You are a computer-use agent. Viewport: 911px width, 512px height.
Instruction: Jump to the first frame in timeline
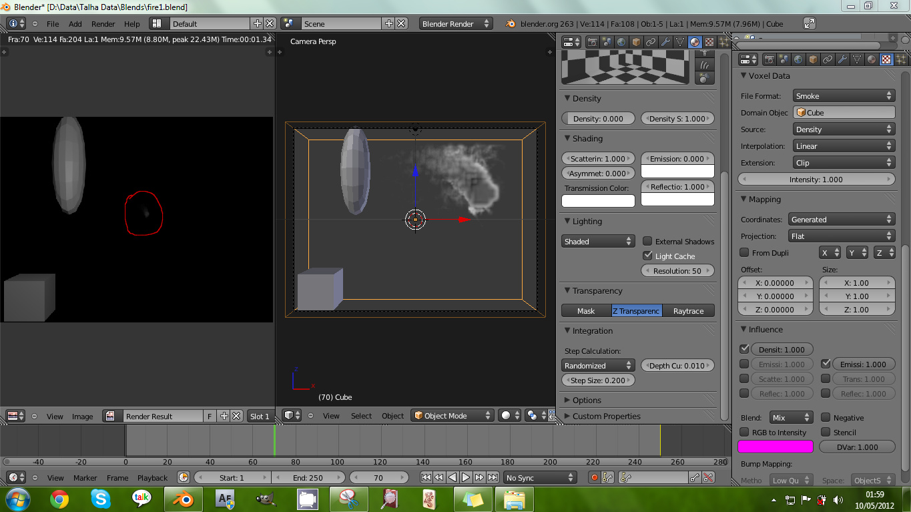click(426, 477)
